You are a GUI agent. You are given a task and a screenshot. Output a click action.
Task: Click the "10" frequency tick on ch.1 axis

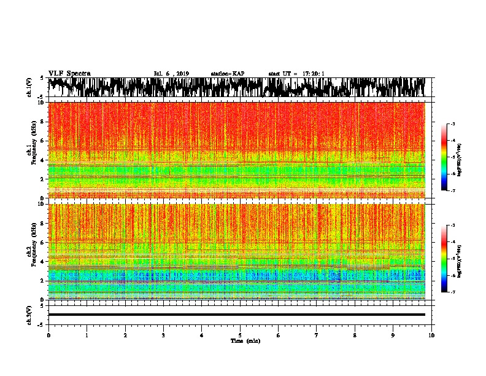(x=42, y=103)
